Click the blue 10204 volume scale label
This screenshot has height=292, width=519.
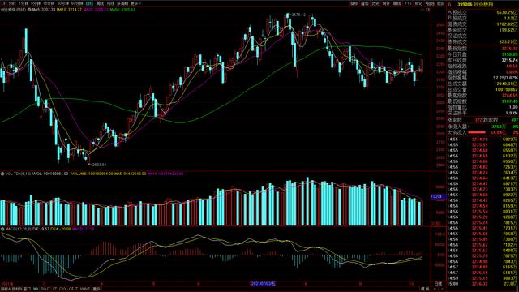[x=436, y=196]
